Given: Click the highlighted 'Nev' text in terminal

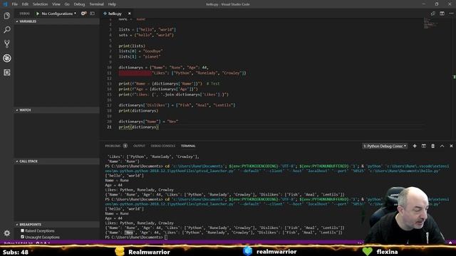Looking at the screenshot, I should coord(129,233).
